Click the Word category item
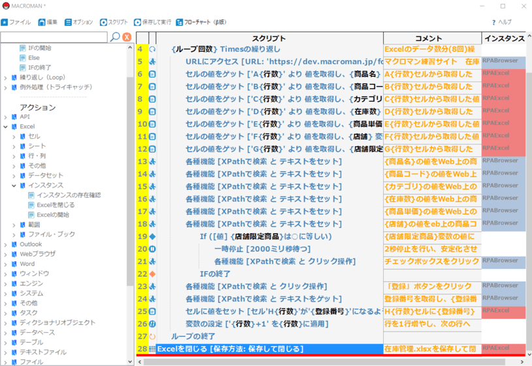 coord(27,264)
